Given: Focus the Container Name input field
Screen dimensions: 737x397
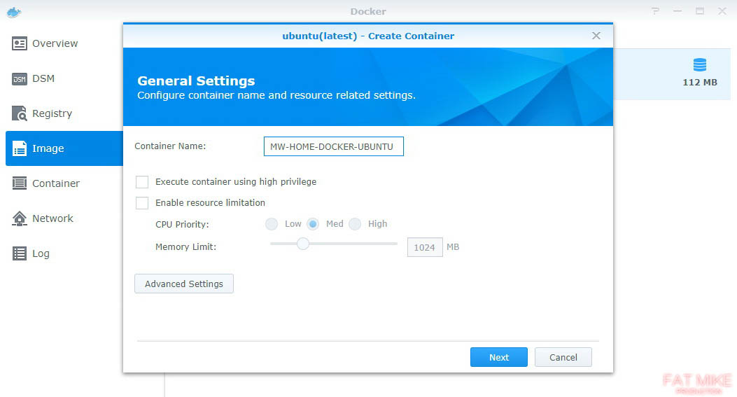Looking at the screenshot, I should pyautogui.click(x=334, y=146).
